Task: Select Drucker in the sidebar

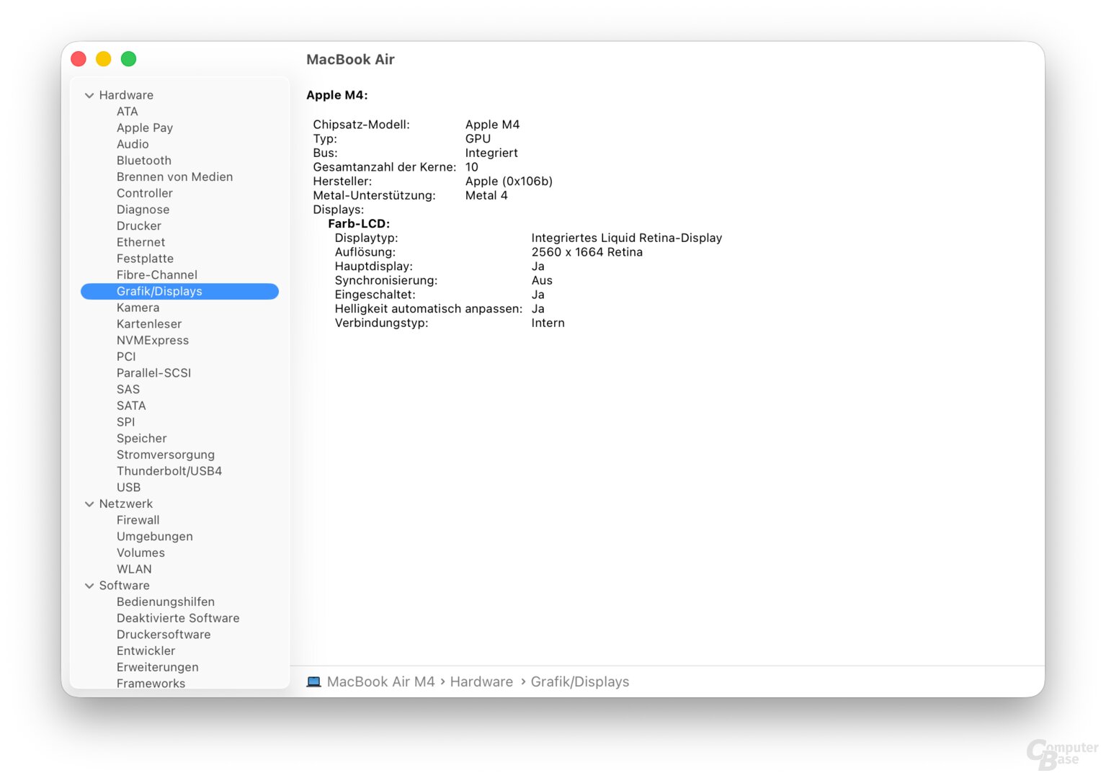Action: 139,225
